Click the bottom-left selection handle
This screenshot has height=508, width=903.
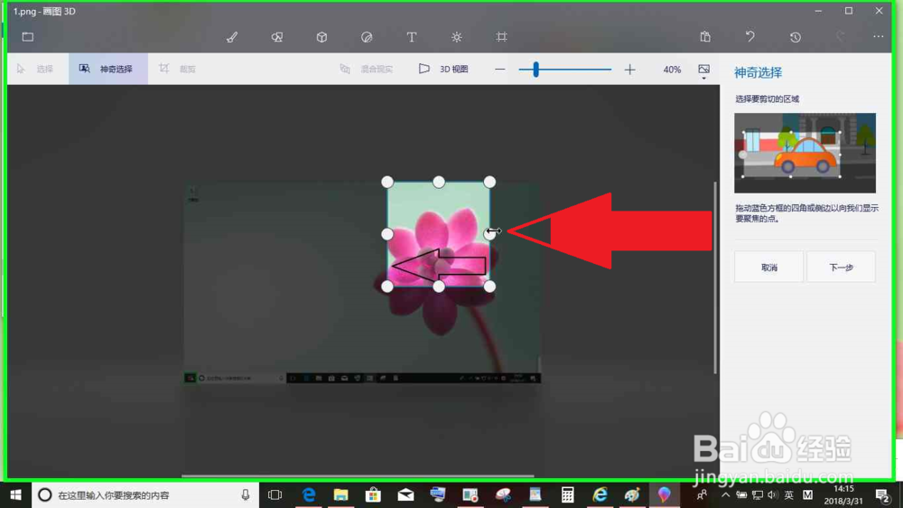[x=387, y=287]
